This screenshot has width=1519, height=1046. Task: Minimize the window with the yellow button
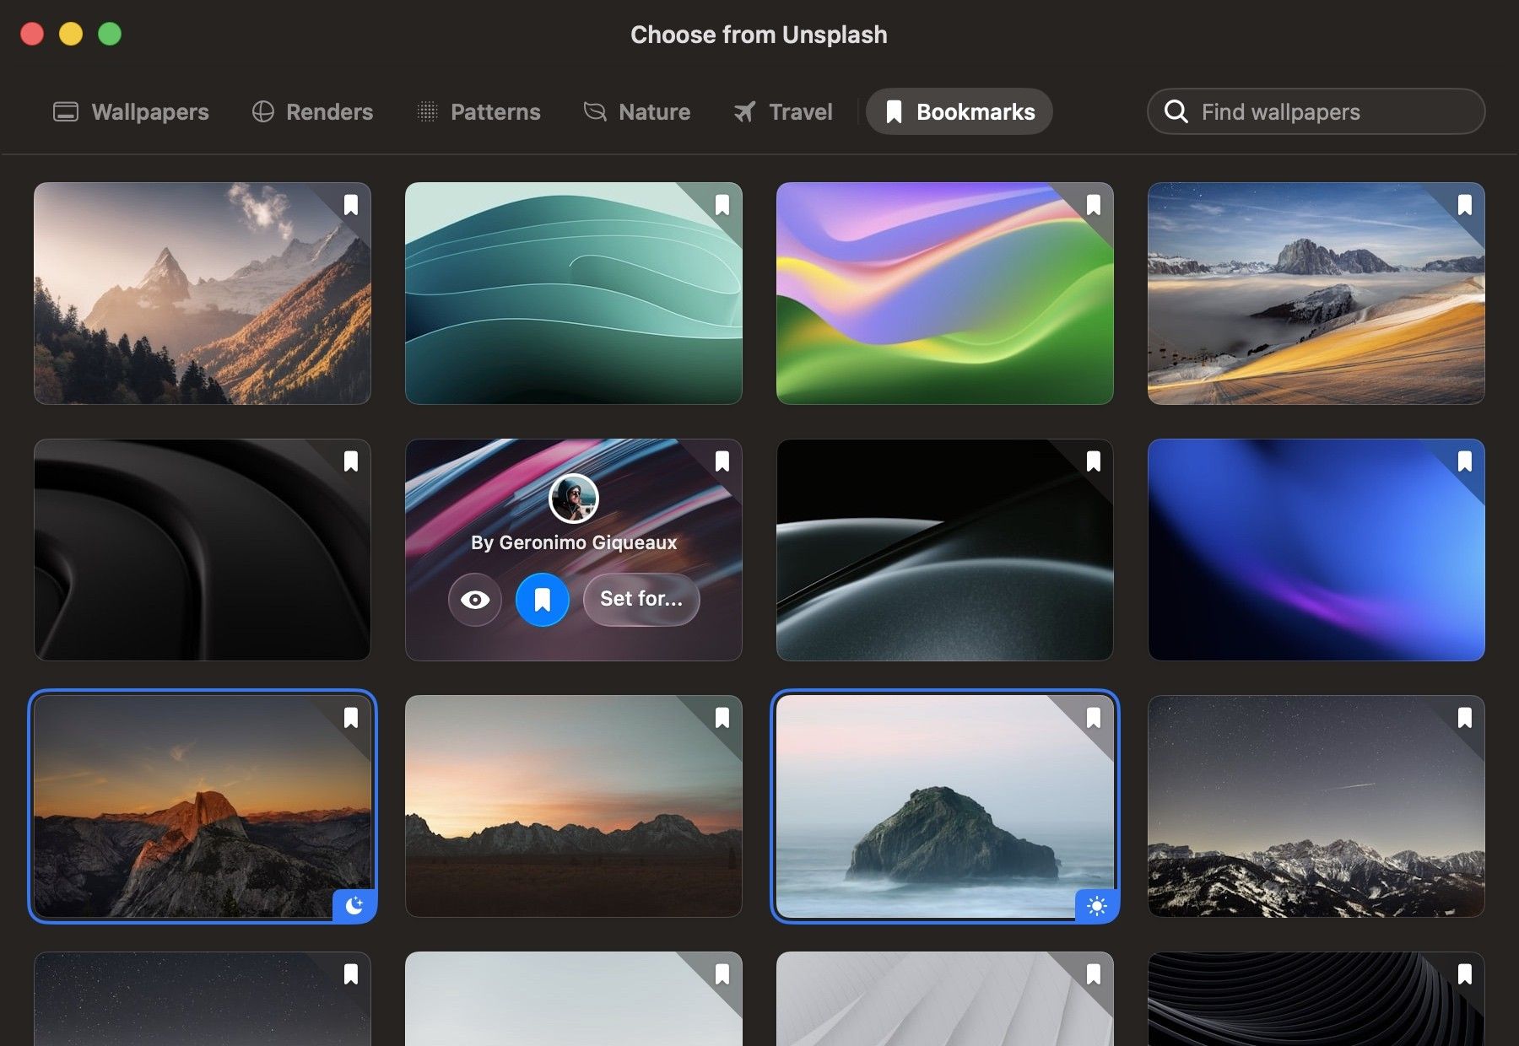71,34
